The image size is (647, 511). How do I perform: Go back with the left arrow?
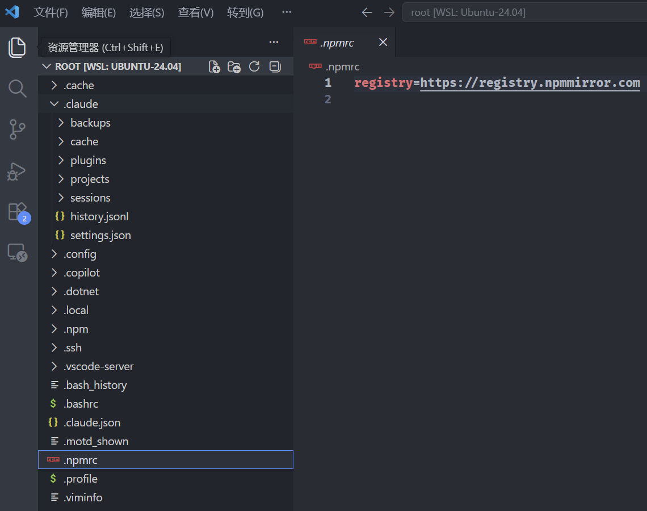[367, 12]
